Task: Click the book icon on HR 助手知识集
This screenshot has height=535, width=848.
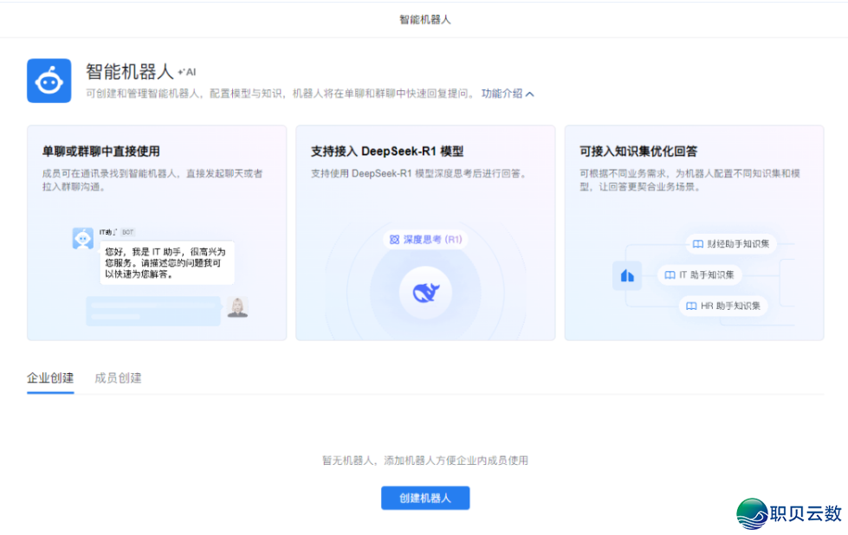Action: (690, 306)
